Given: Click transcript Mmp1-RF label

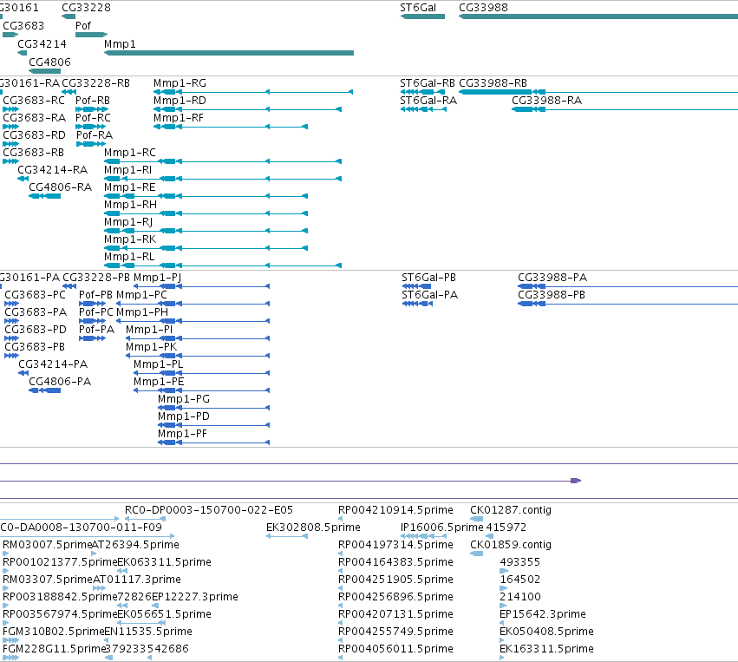Looking at the screenshot, I should pos(179,118).
